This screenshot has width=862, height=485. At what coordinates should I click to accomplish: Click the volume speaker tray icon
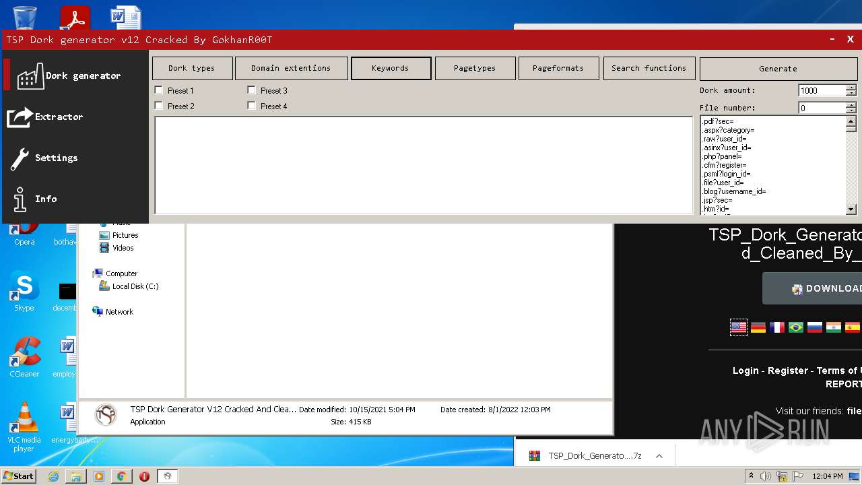(x=766, y=476)
